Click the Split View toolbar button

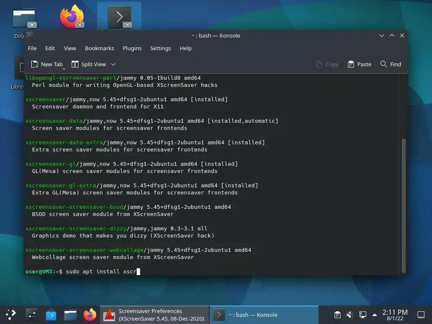(x=89, y=64)
